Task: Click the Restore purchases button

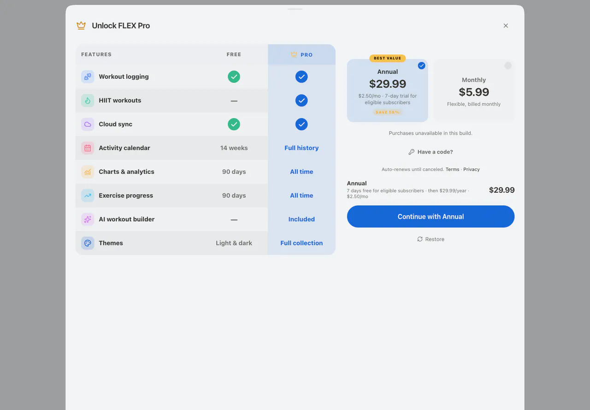Action: pos(431,239)
